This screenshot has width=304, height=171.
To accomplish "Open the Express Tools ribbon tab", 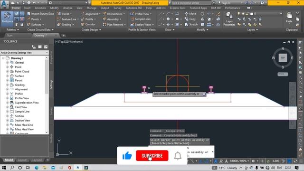I will tap(178, 8).
